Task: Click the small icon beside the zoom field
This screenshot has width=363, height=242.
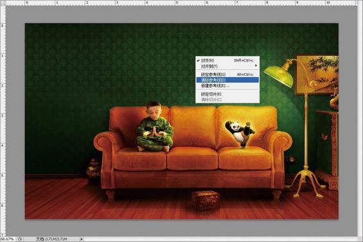Action: [20, 239]
